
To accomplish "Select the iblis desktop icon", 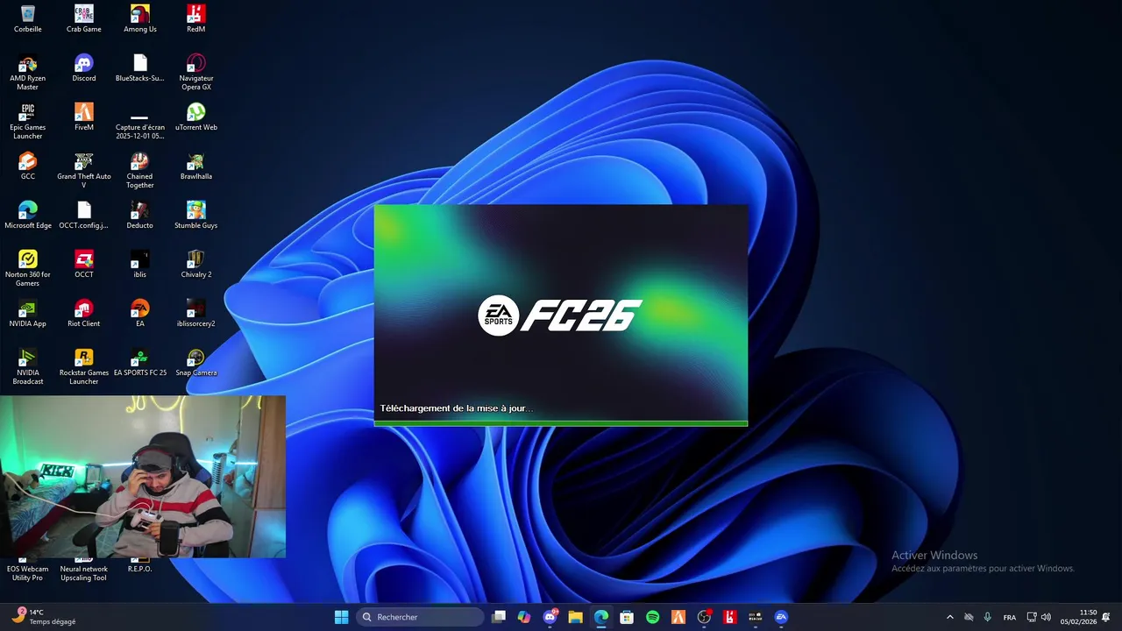I will click(x=139, y=265).
